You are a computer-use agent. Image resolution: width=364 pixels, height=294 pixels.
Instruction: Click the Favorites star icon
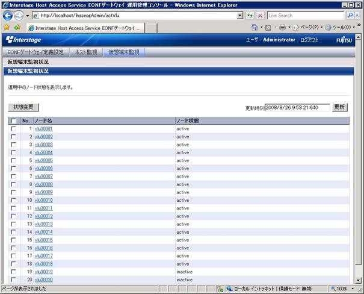tap(7, 28)
